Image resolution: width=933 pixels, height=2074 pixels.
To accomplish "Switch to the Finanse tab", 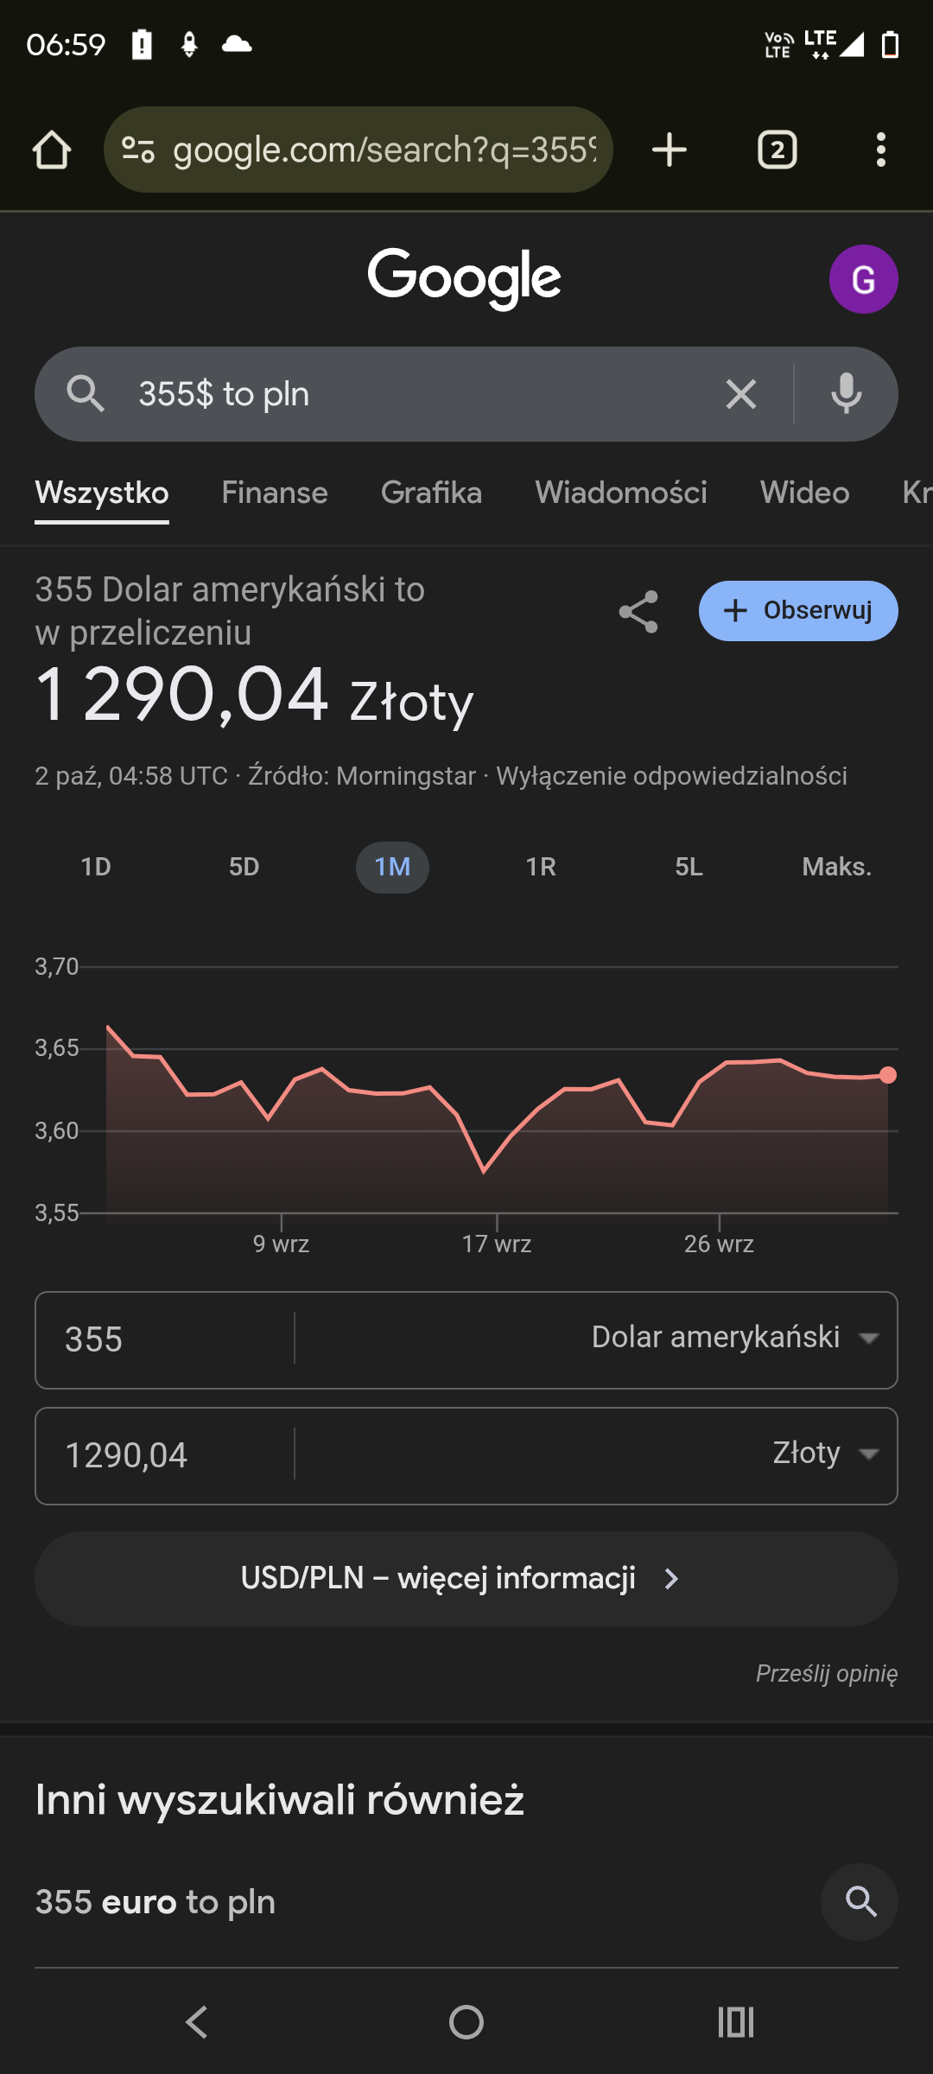I will 275,493.
